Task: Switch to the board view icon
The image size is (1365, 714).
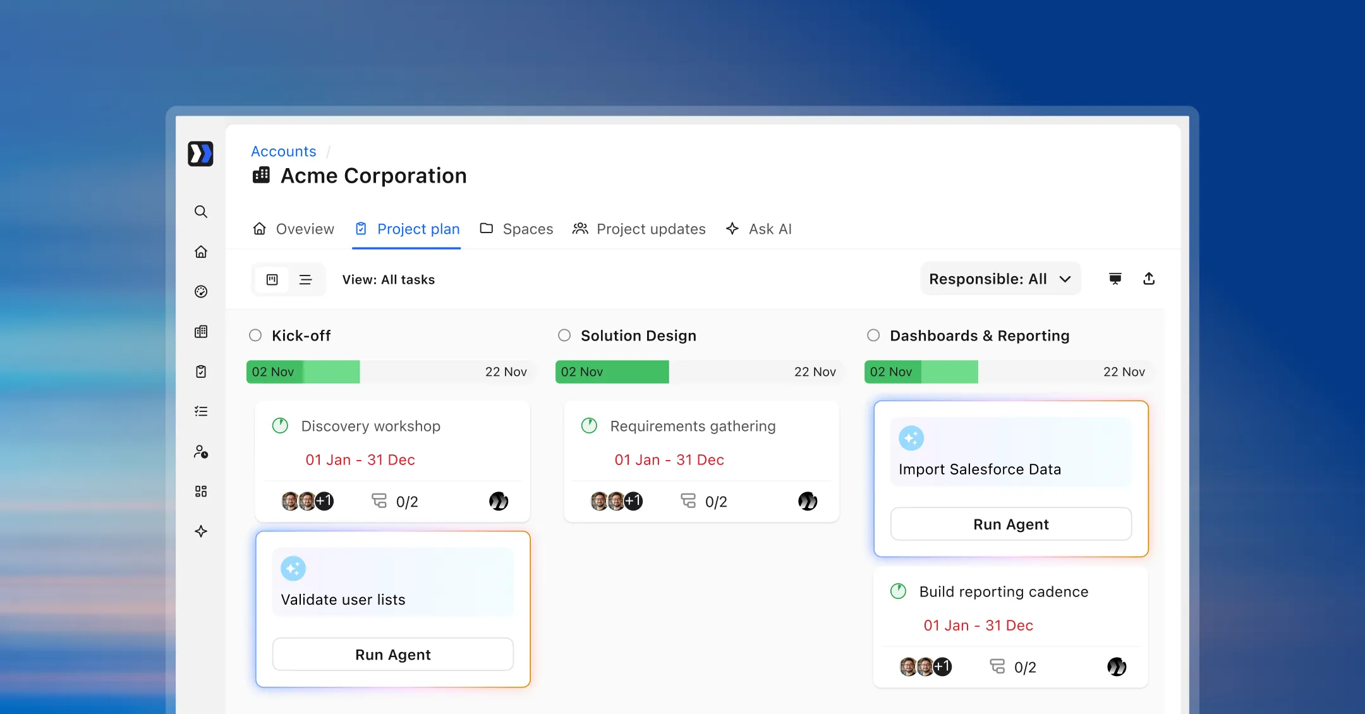Action: tap(272, 280)
